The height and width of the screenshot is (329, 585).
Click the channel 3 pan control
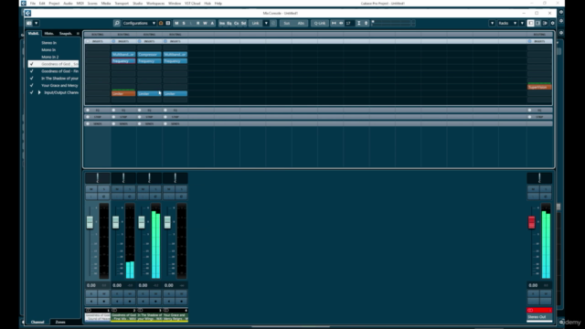click(149, 178)
